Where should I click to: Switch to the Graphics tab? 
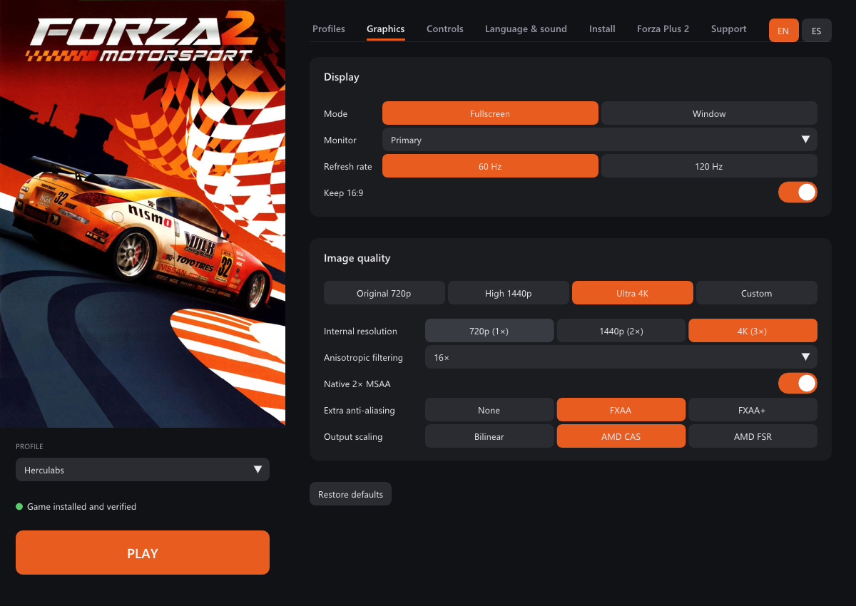point(386,29)
